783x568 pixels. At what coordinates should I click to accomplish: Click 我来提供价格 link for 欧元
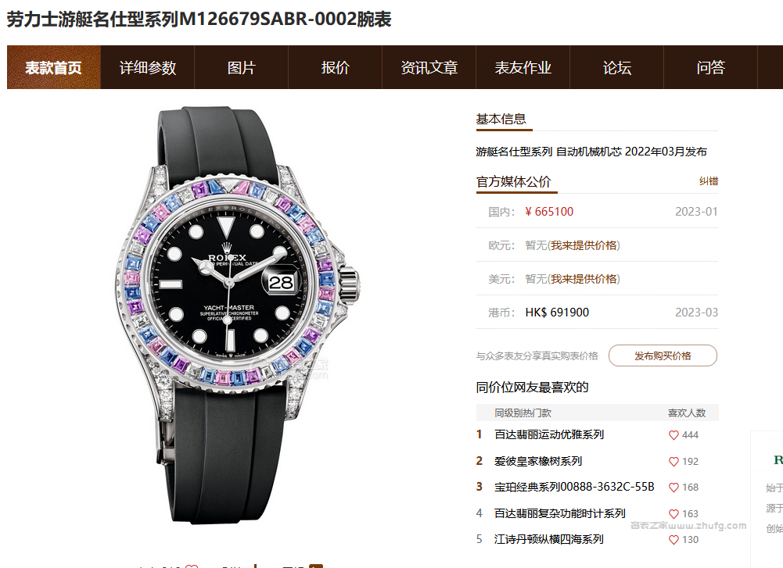[x=584, y=245]
